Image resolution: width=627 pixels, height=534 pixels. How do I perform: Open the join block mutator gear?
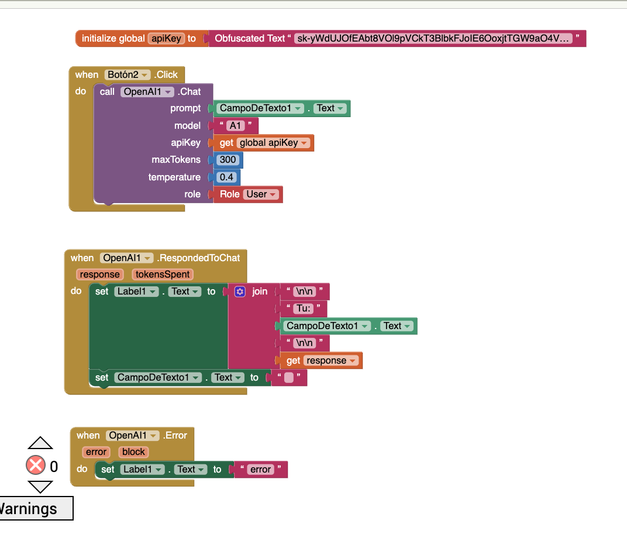pyautogui.click(x=239, y=292)
